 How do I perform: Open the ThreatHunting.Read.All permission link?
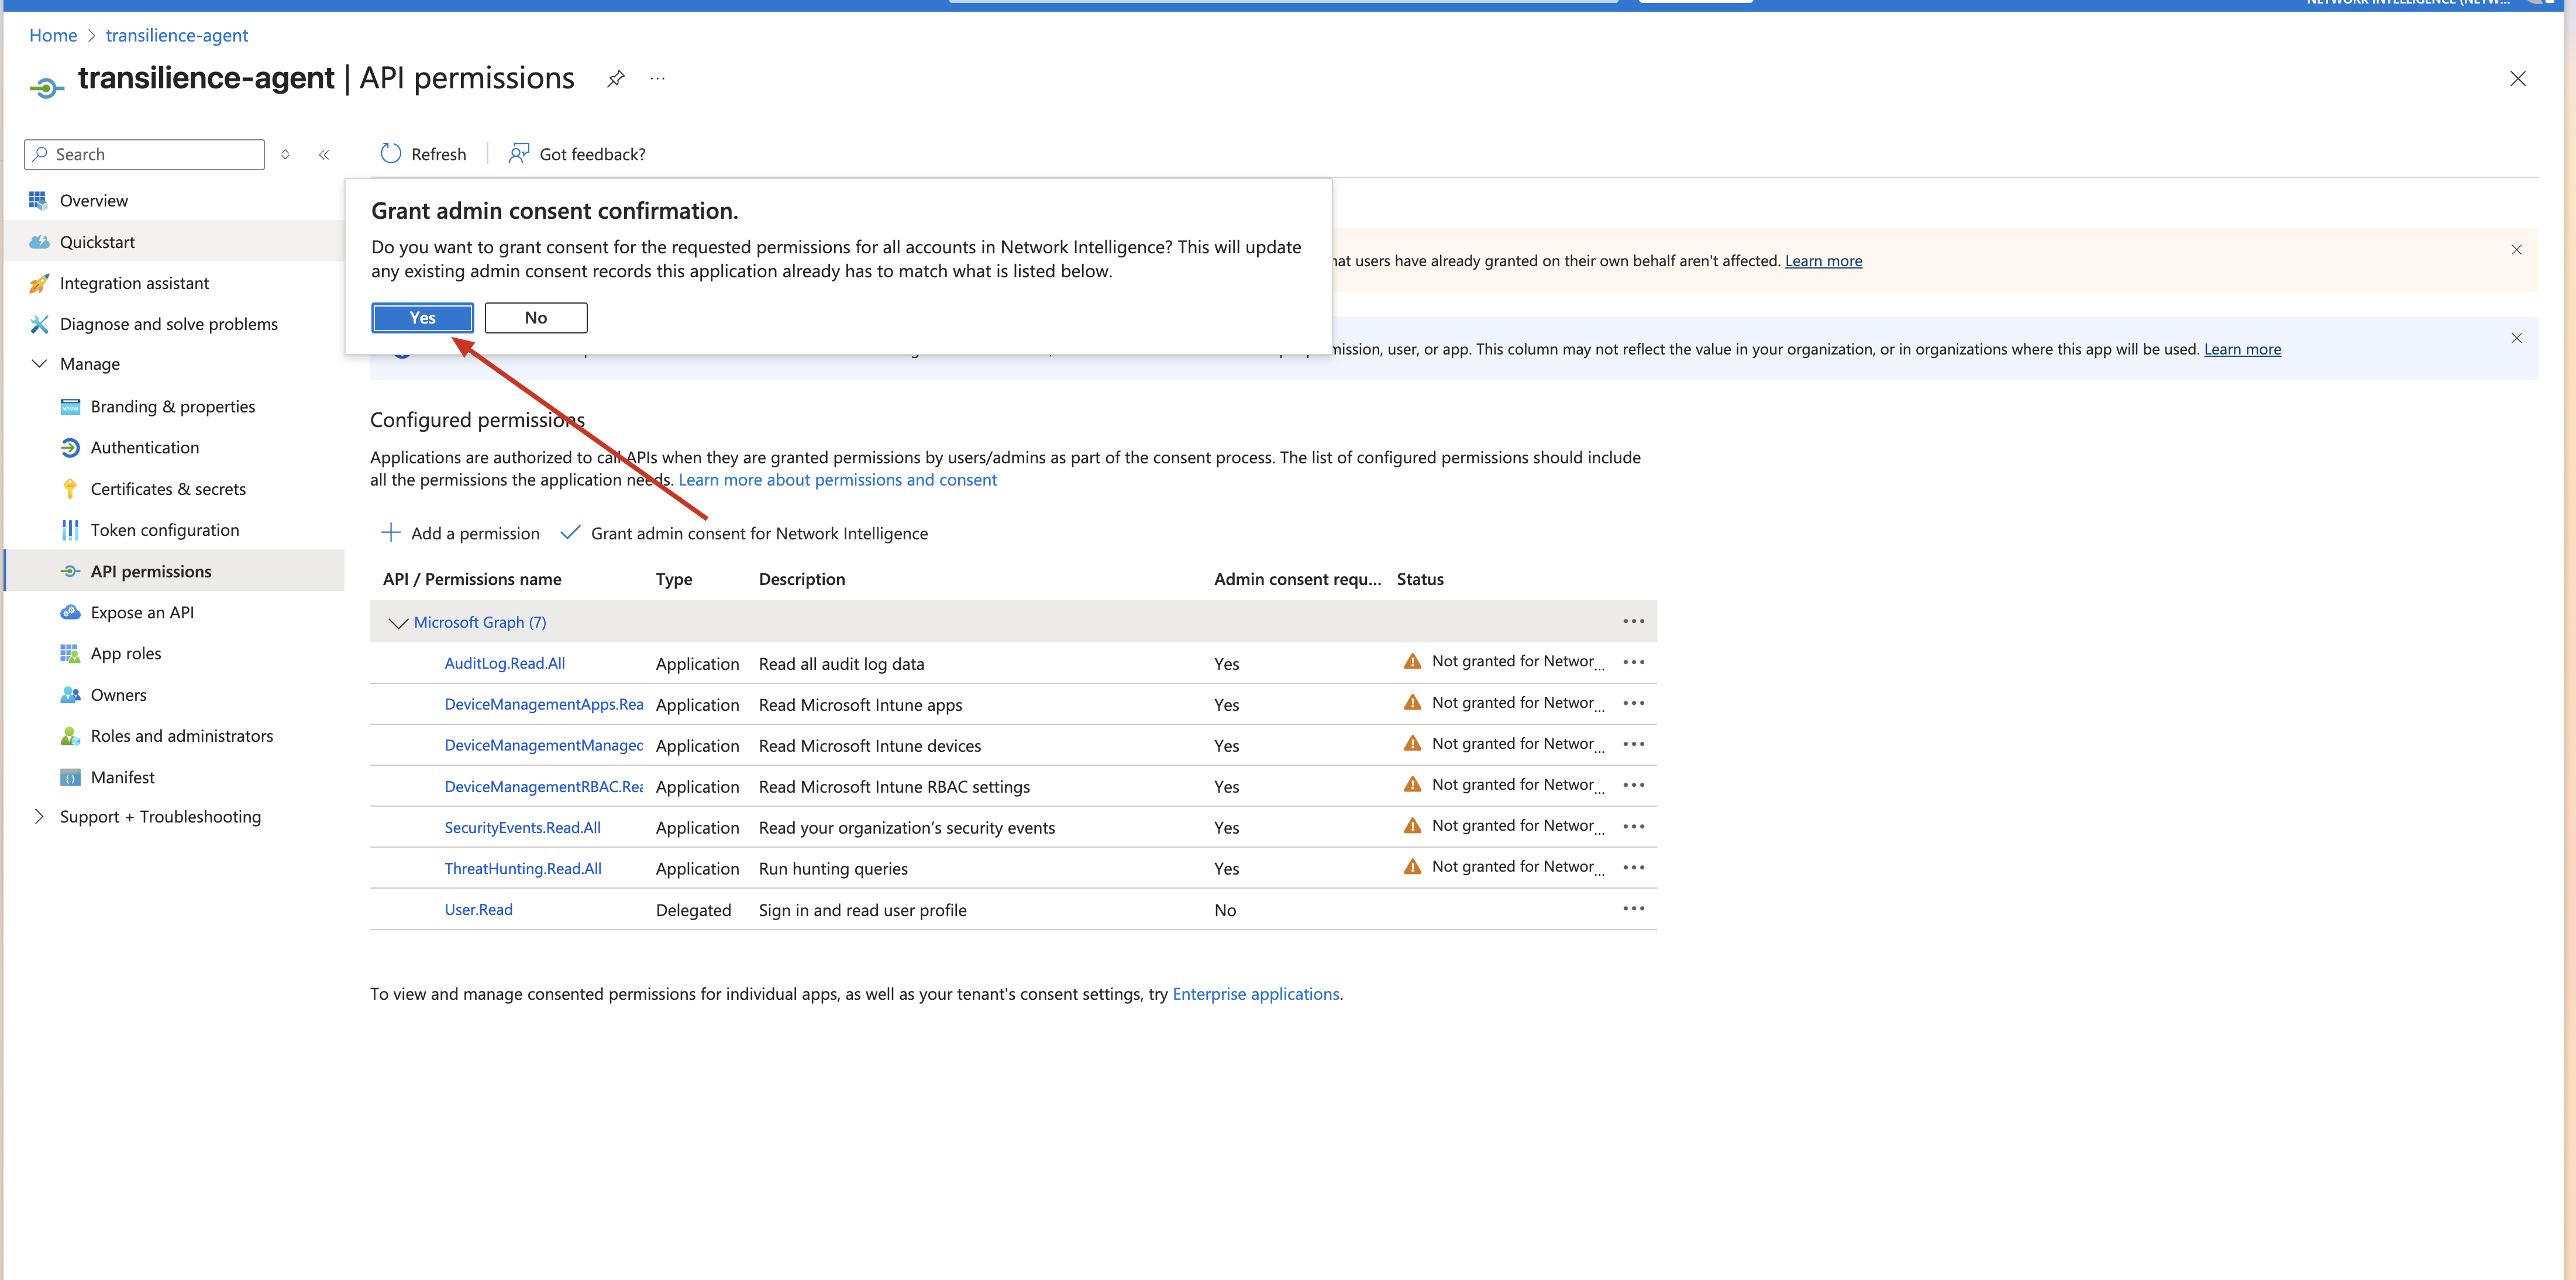(x=523, y=869)
